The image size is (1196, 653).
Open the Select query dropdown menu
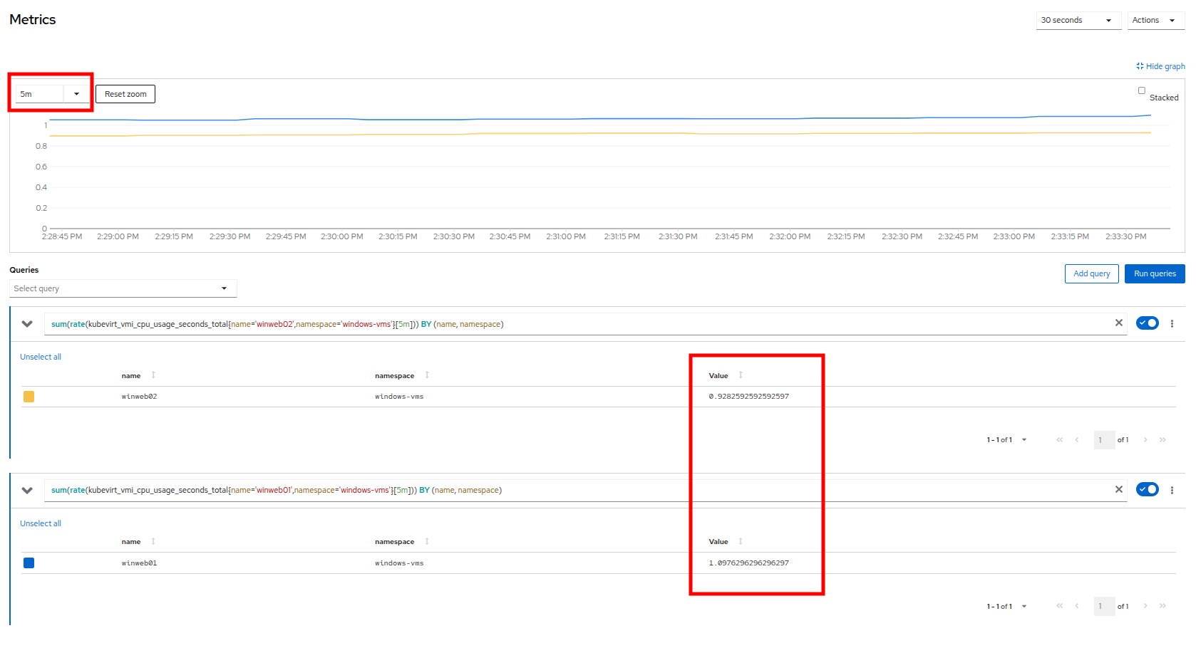123,288
